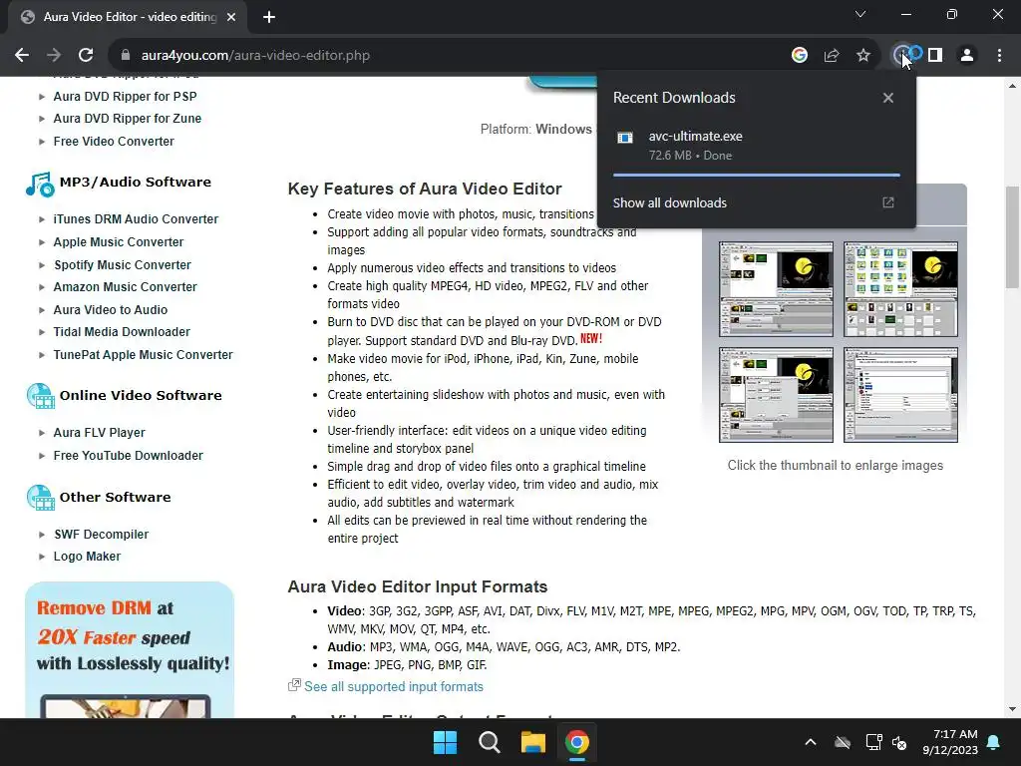The height and width of the screenshot is (766, 1021).
Task: Close the Recent Downloads popup
Action: (888, 98)
